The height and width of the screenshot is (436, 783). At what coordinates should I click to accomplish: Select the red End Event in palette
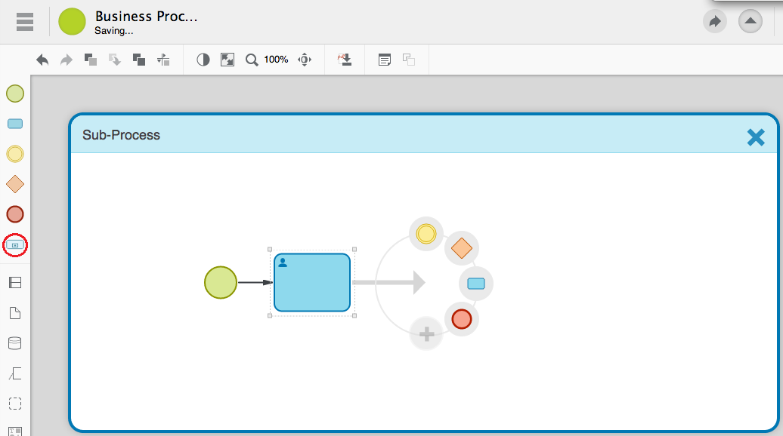(x=15, y=214)
